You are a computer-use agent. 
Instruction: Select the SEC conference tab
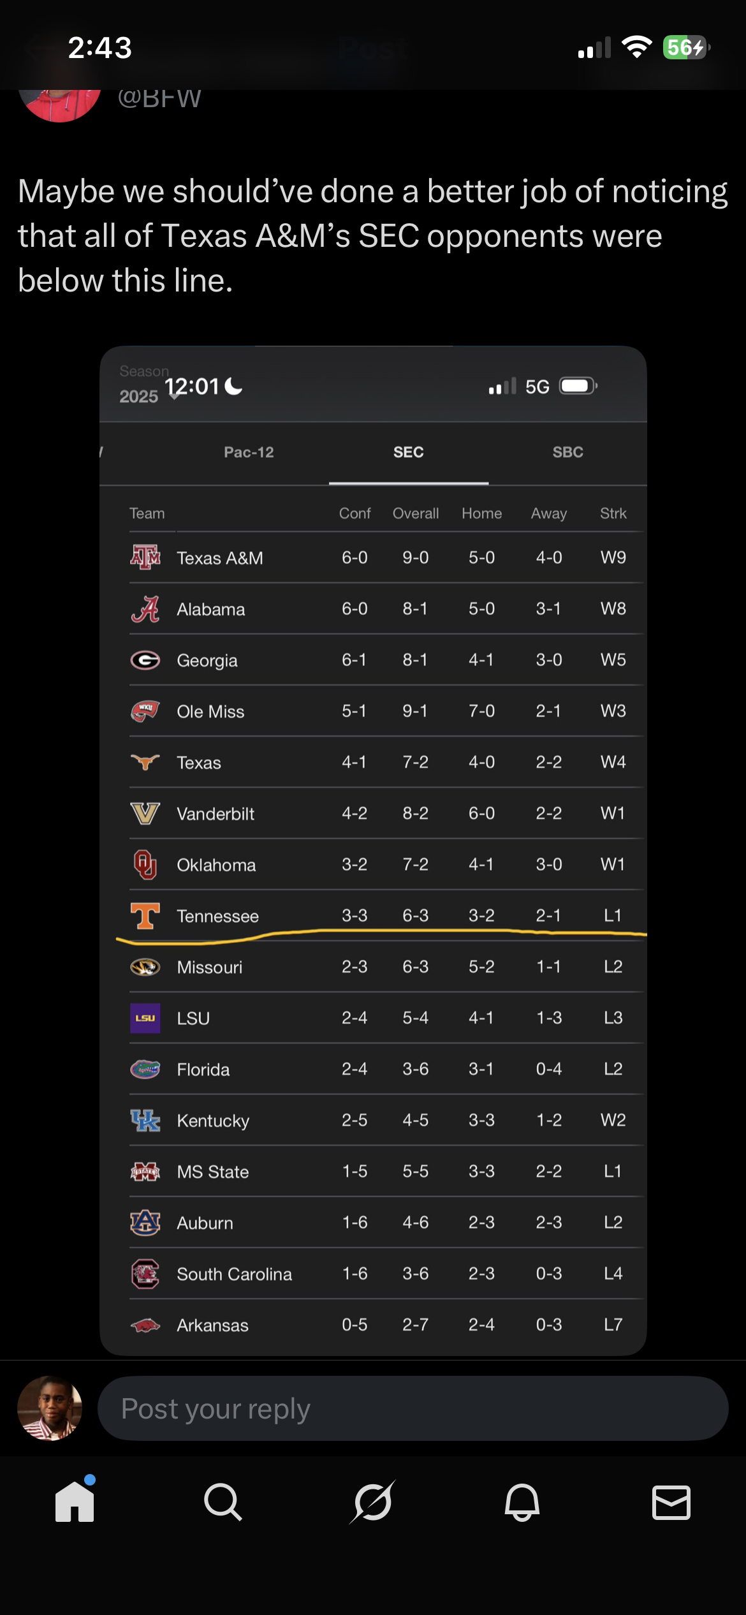pyautogui.click(x=409, y=452)
